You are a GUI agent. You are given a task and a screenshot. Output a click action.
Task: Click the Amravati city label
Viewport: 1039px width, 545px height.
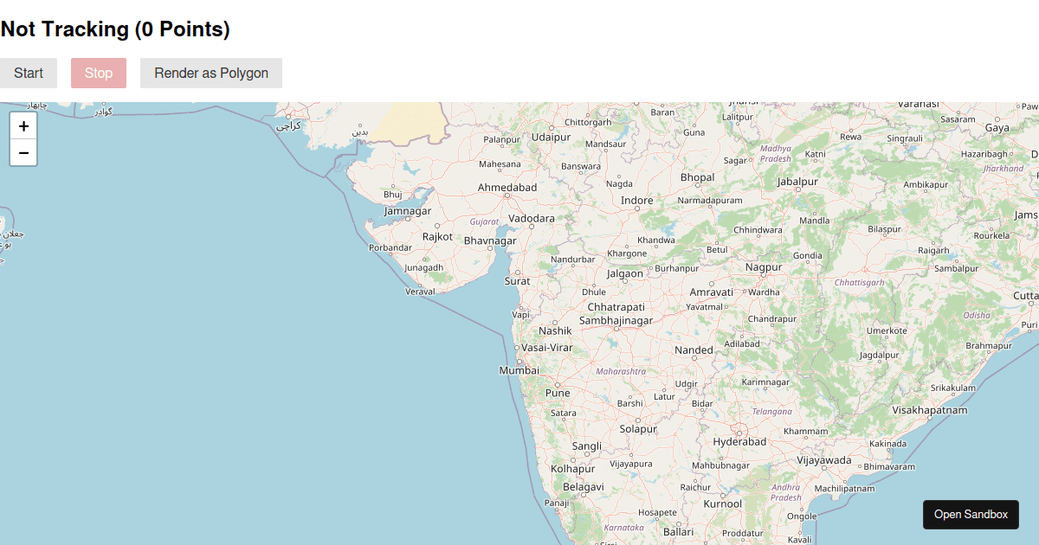point(711,292)
